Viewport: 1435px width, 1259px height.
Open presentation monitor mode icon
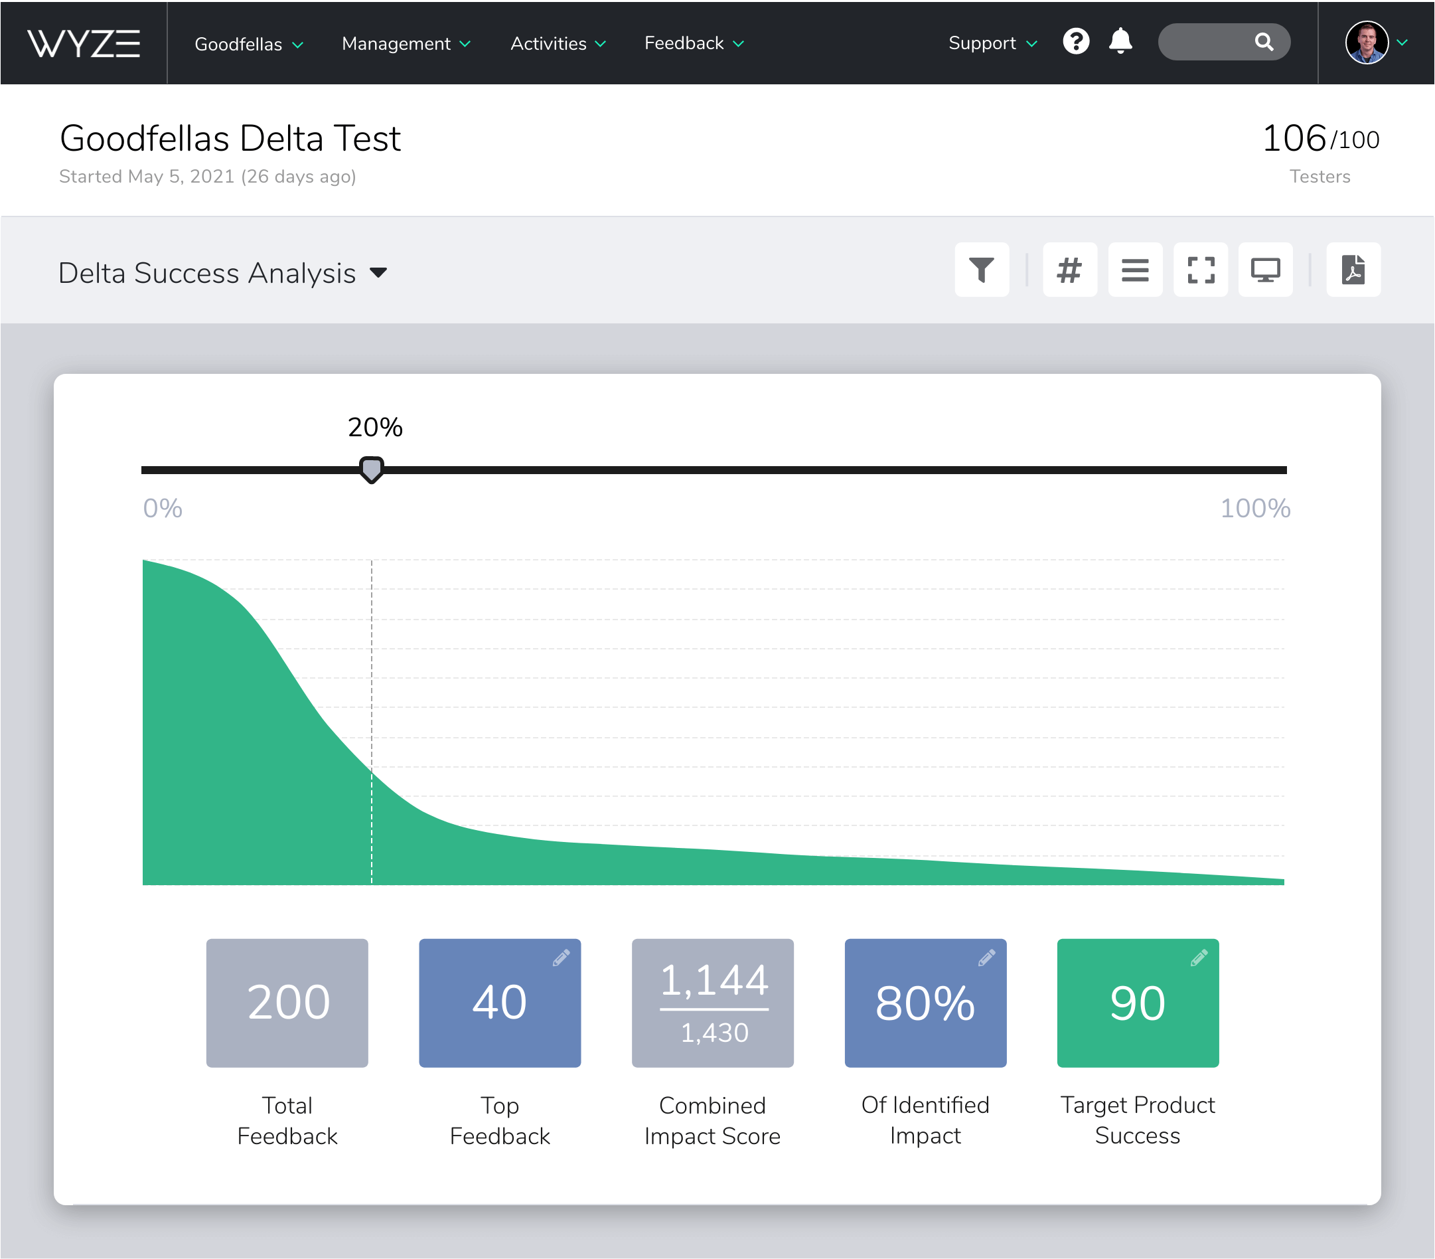coord(1264,270)
